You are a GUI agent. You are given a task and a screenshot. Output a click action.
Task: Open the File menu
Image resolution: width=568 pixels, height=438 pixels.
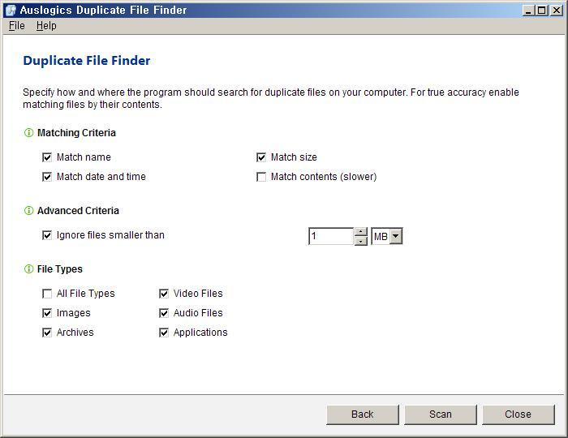pos(17,26)
